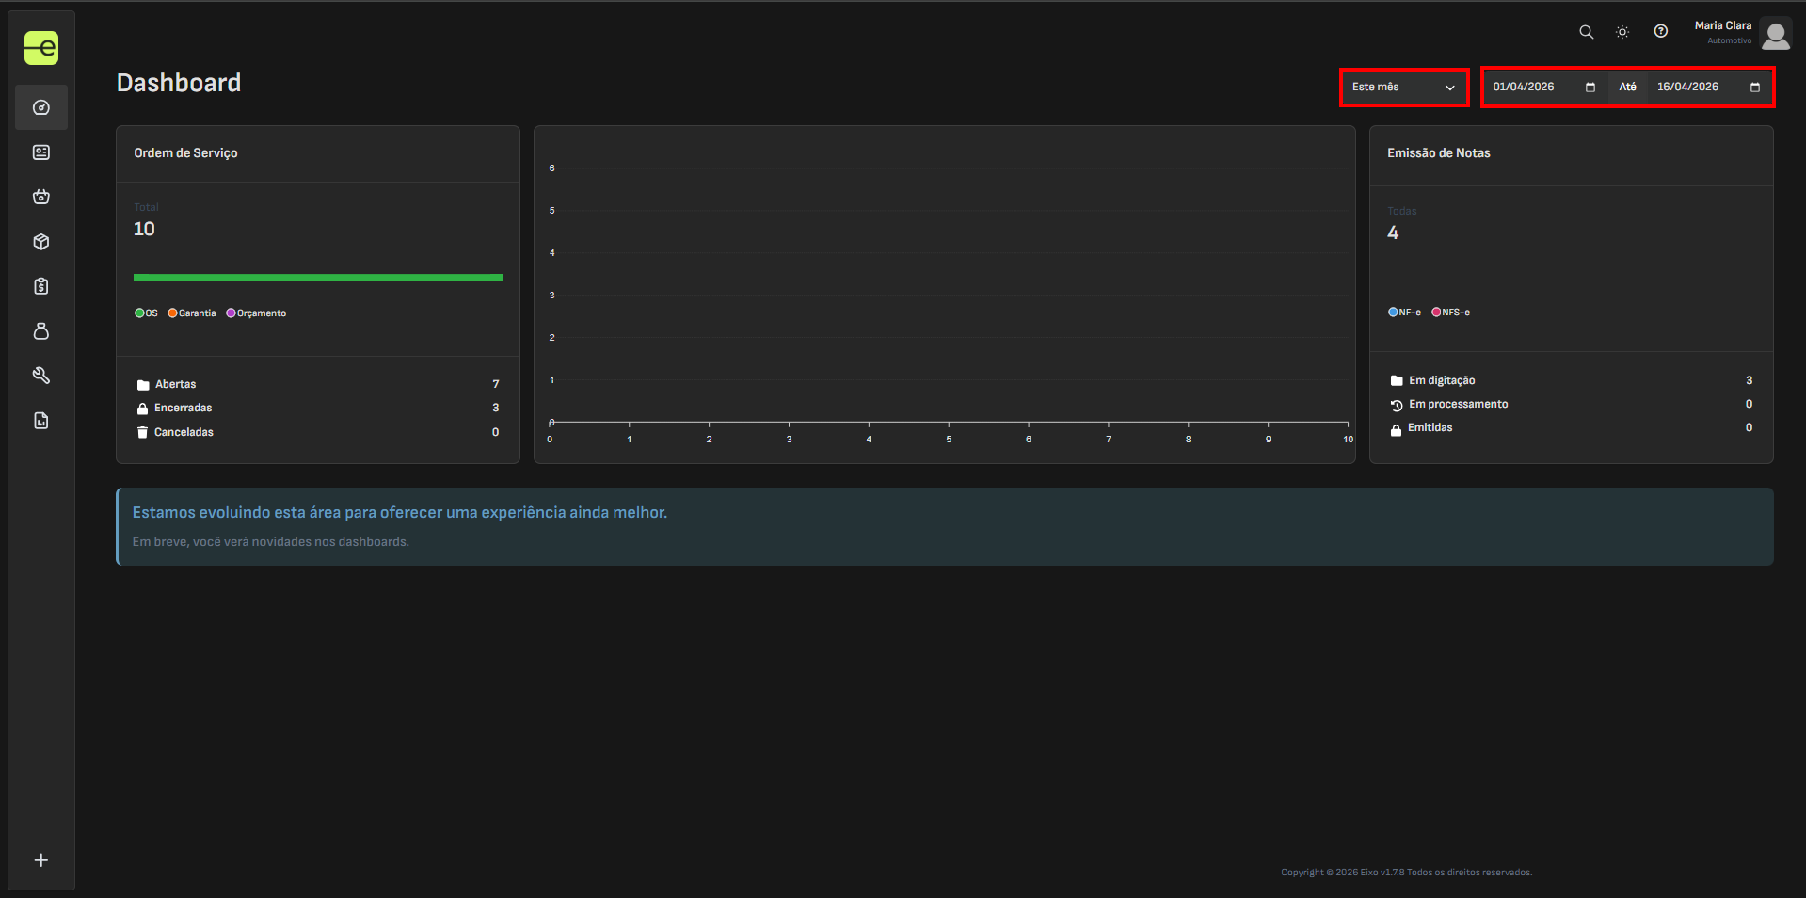Click the 'Estamos evoluindo esta área' banner heading
Viewport: 1806px width, 898px height.
[x=400, y=512]
